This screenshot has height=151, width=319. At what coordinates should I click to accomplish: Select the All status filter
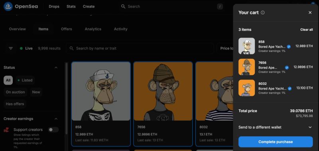[x=8, y=80]
